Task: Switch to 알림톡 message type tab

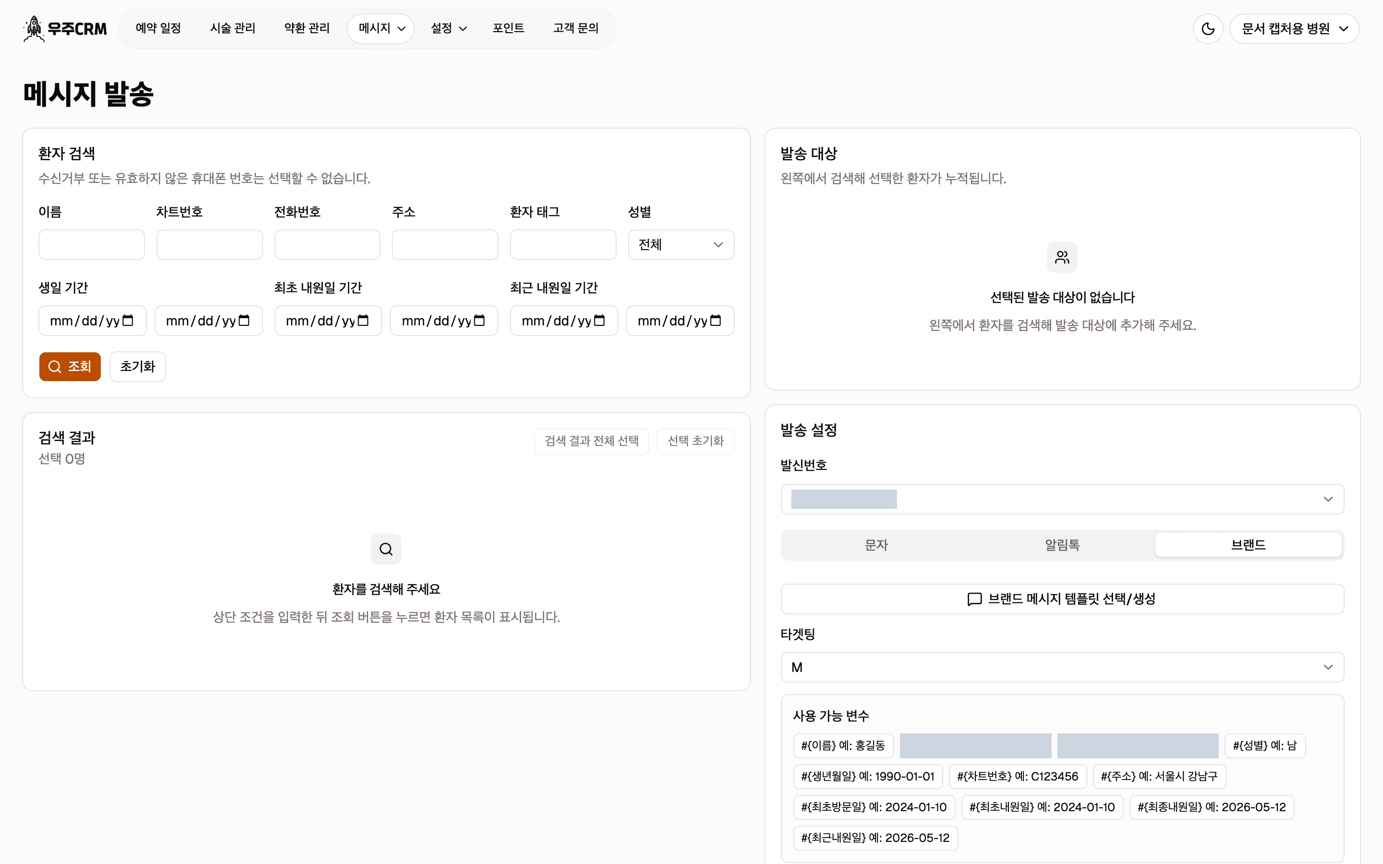Action: 1062,545
